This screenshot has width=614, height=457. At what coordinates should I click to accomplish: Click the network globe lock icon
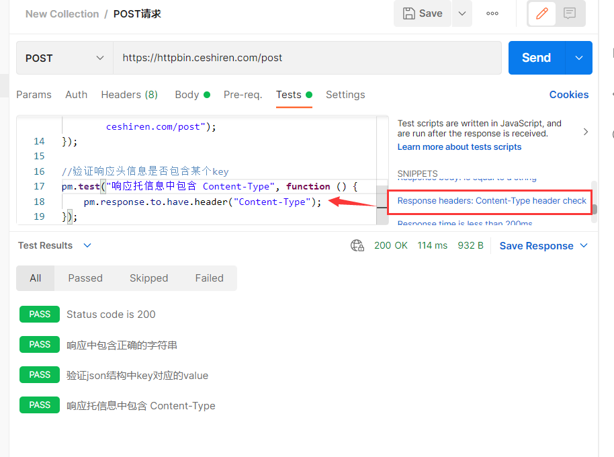357,245
